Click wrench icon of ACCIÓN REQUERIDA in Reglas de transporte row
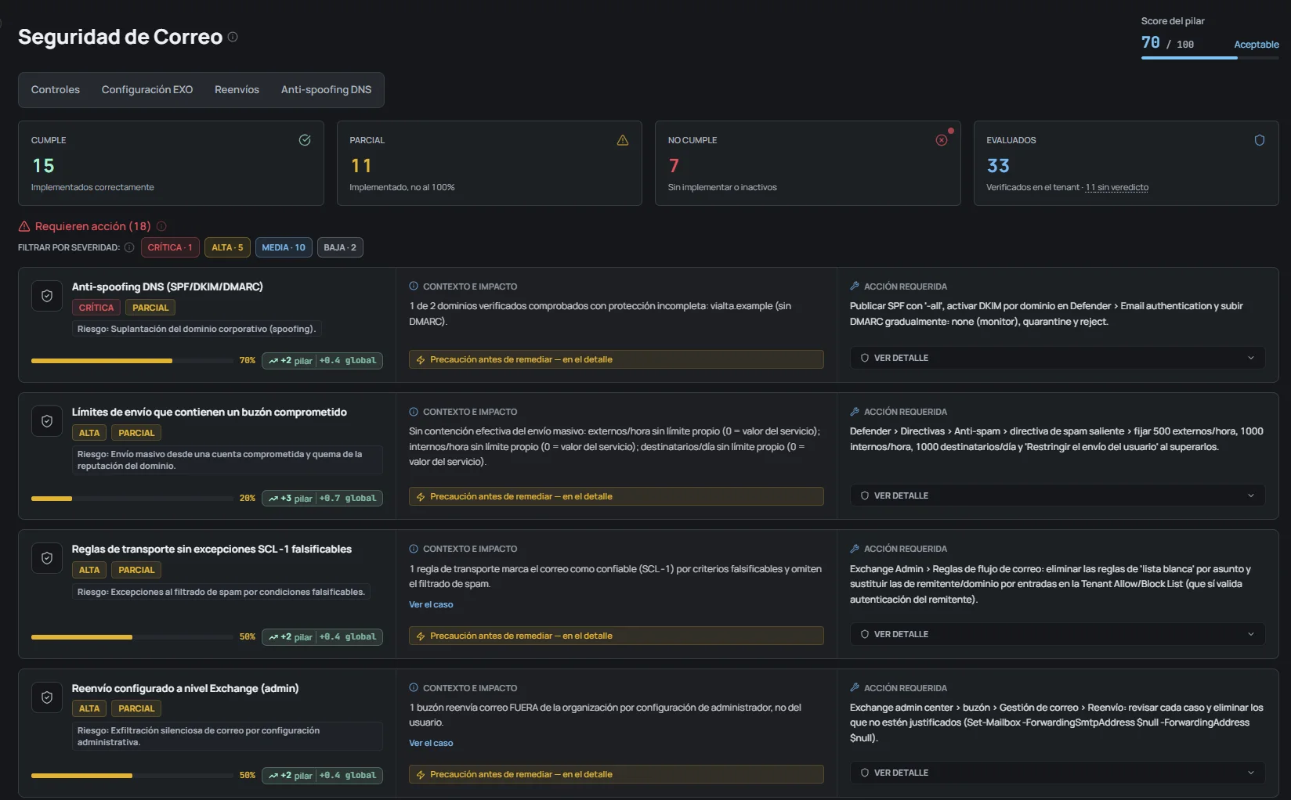The image size is (1291, 800). pyautogui.click(x=855, y=549)
